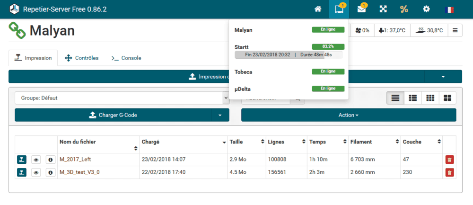Select Tobeca in the printer list
The width and height of the screenshot is (473, 205).
[243, 72]
